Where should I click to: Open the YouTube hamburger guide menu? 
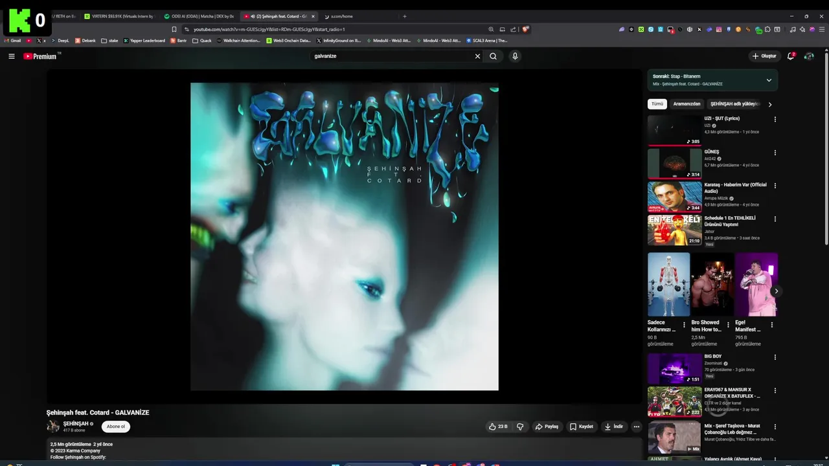tap(12, 56)
